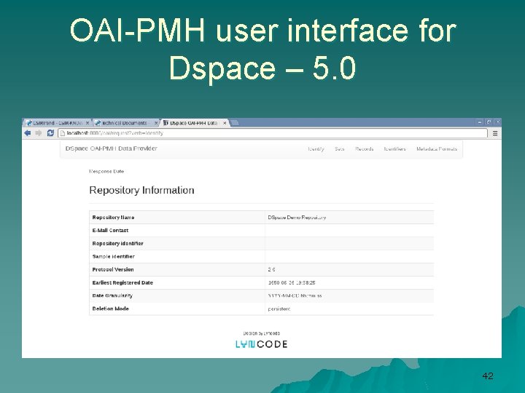
Task: Select the DSpace OAI-PMH Data tab
Action: tap(193, 123)
